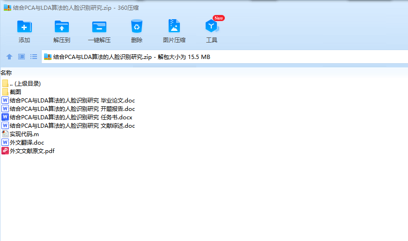Select file name 外文文献原文.pdf
408x241 pixels.
32,151
